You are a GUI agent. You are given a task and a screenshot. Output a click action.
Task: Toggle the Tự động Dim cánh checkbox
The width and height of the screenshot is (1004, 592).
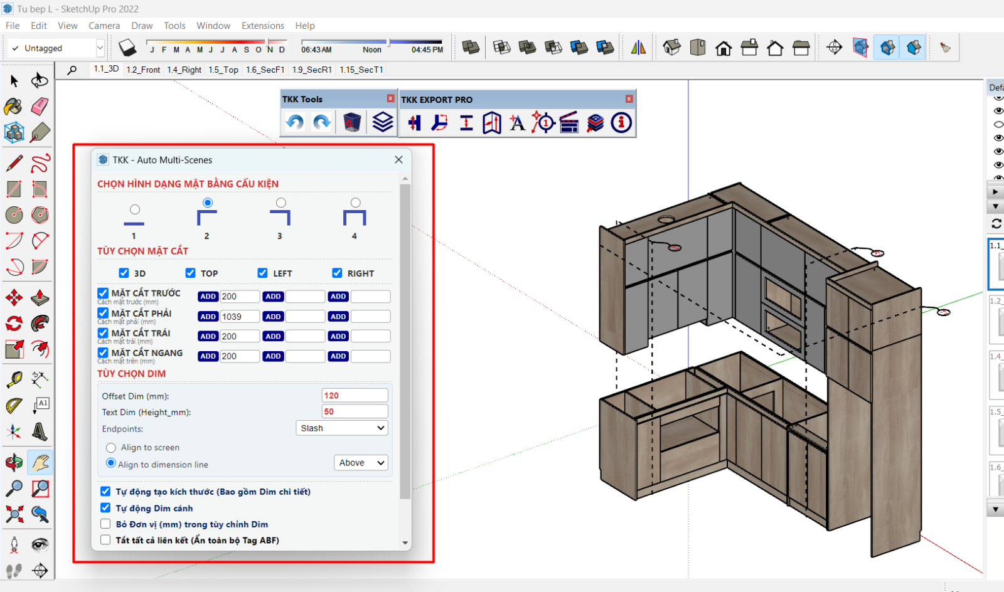pos(105,507)
